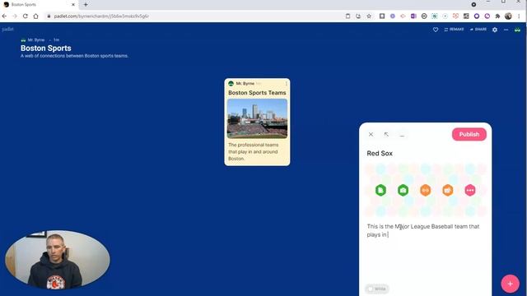
Task: Click the padlet description about Boston teams
Action: (x=74, y=56)
